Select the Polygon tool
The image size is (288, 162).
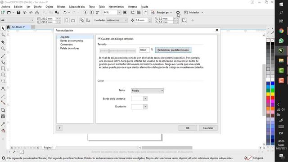[x=3, y=81]
